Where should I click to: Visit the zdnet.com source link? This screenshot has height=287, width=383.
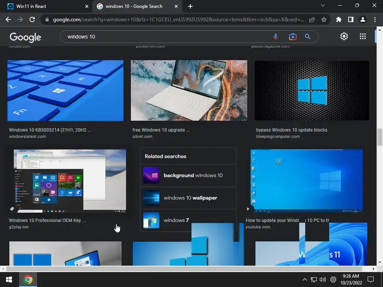click(x=142, y=136)
